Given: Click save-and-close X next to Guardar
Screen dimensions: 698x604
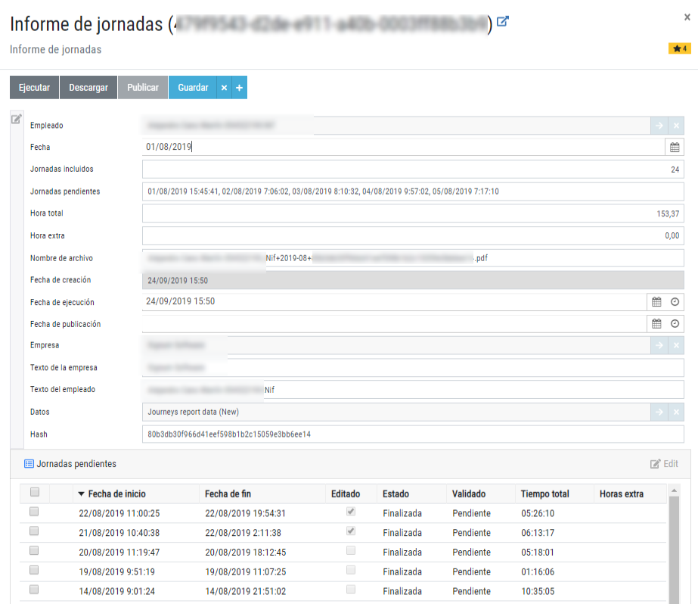Looking at the screenshot, I should 225,88.
